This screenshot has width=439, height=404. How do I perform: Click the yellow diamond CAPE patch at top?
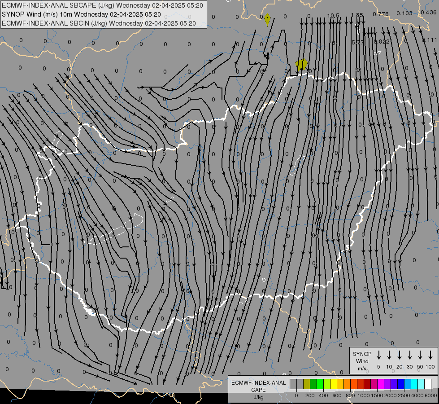pyautogui.click(x=267, y=19)
